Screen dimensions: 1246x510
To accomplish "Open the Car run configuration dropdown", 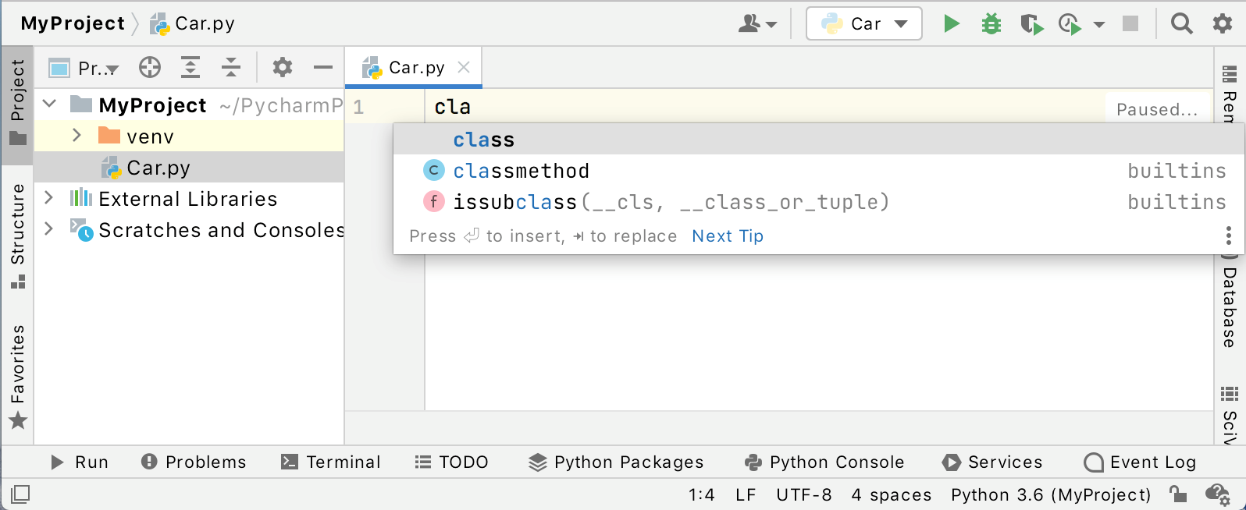I will click(863, 23).
